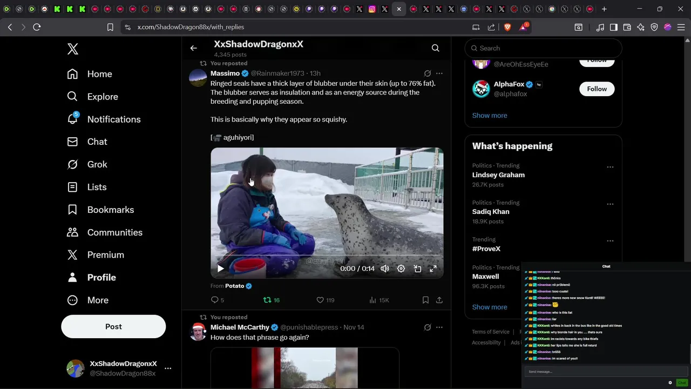Follow AlphaFox
Image resolution: width=691 pixels, height=389 pixels.
point(597,89)
